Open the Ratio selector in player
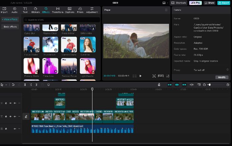The width and height of the screenshot is (232, 146). (x=161, y=76)
